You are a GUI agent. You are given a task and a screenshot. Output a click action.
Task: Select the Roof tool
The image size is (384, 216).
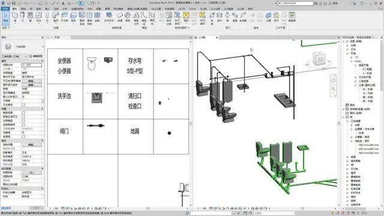point(56,17)
